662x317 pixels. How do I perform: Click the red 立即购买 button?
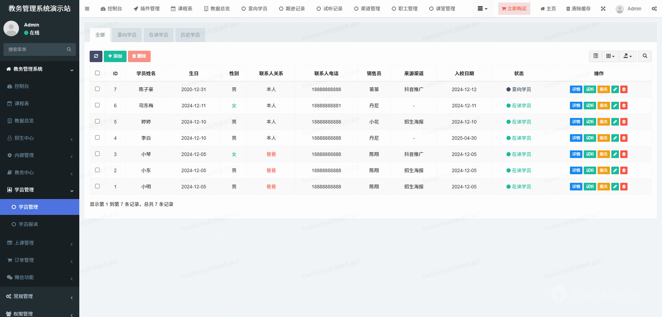[514, 9]
